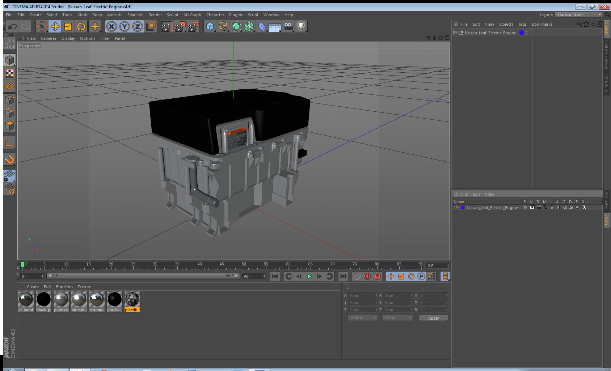This screenshot has width=611, height=371.
Task: Toggle Z axis lock
Action: tap(138, 26)
